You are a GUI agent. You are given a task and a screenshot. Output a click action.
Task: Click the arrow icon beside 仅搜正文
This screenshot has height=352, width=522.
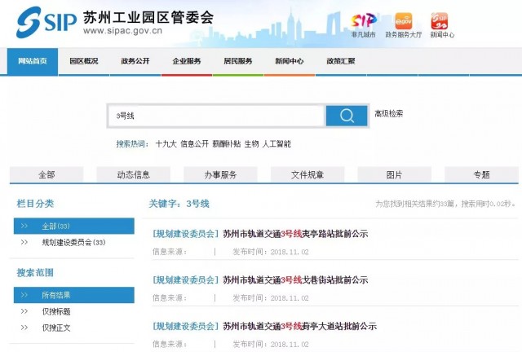tap(24, 328)
